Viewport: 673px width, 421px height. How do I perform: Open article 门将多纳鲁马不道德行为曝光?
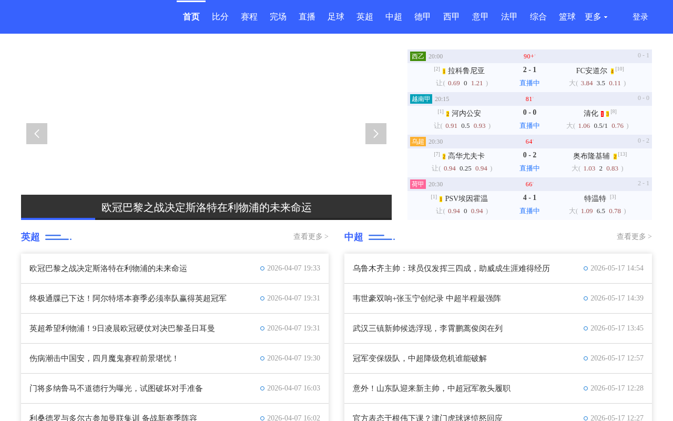tap(116, 388)
